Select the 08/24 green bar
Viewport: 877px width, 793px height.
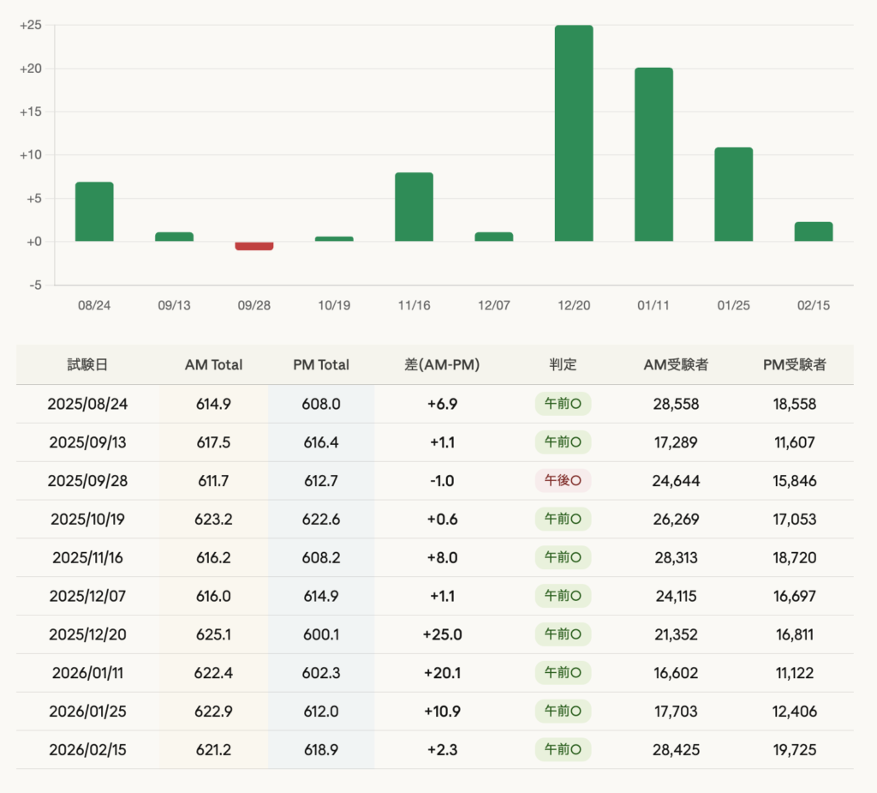click(94, 212)
